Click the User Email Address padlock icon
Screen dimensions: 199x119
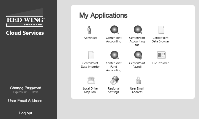(137, 80)
